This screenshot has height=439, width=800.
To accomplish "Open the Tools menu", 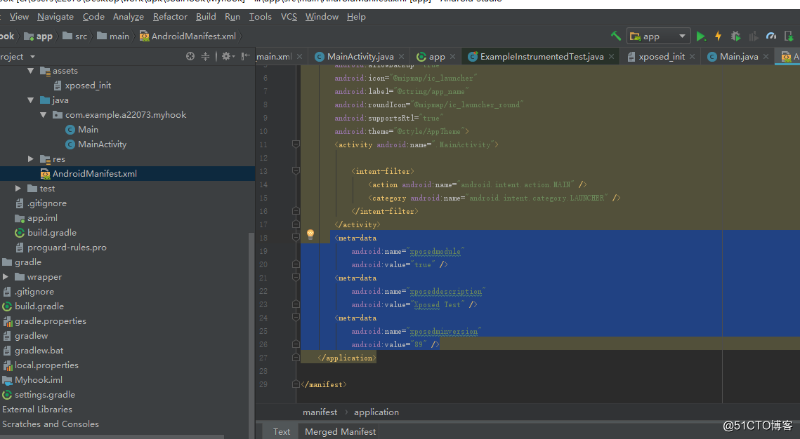I will 260,17.
